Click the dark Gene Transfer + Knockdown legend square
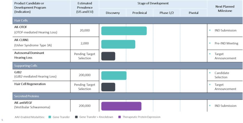Screen dimensions: 243x123 click(x=76, y=117)
